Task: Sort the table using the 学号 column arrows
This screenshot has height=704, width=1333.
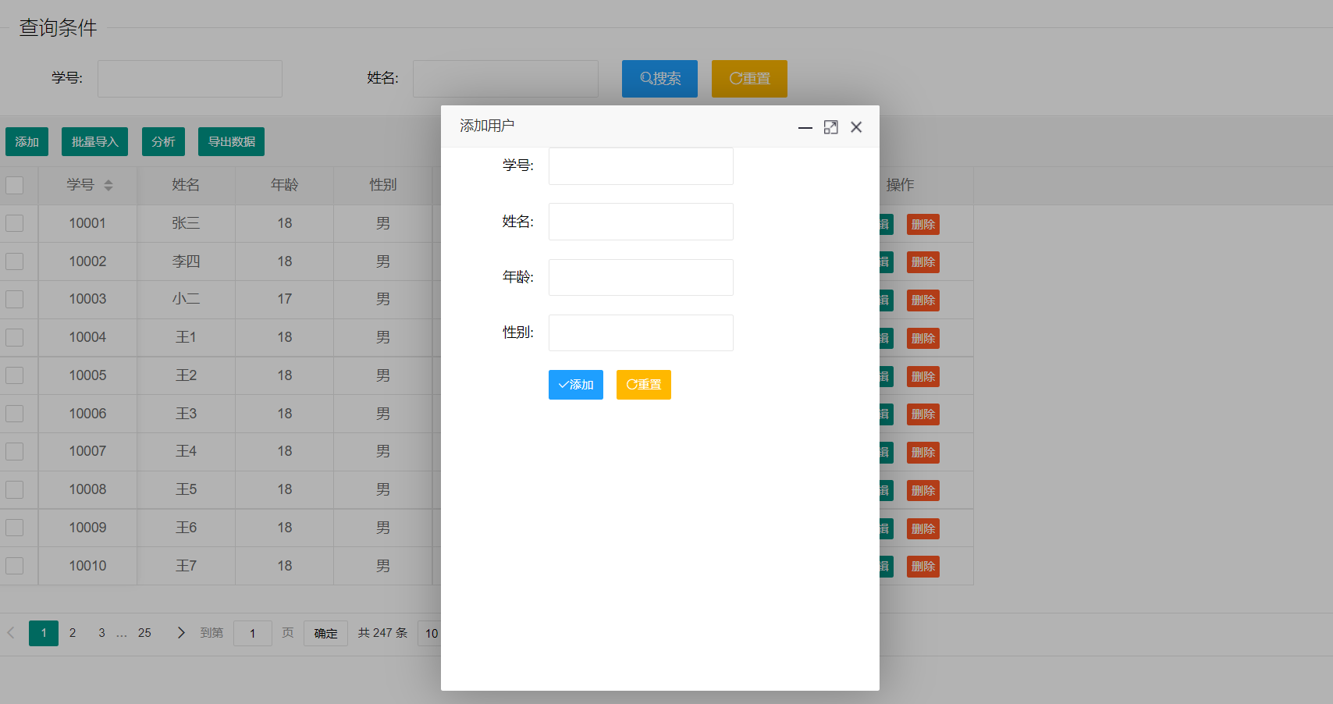Action: click(109, 185)
